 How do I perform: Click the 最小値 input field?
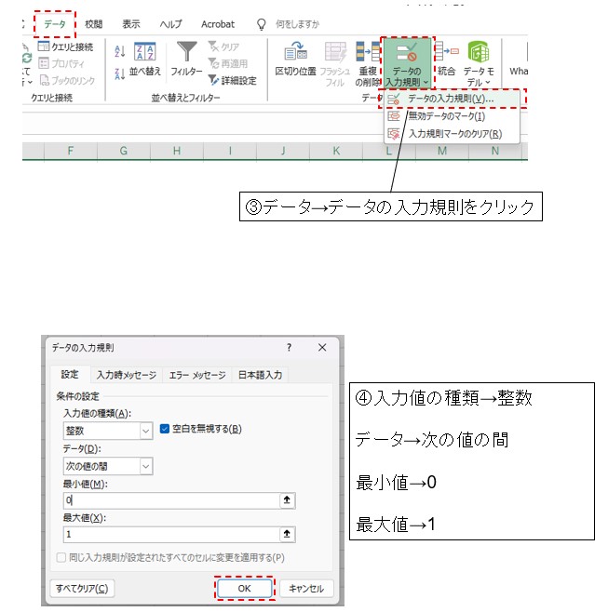point(170,500)
